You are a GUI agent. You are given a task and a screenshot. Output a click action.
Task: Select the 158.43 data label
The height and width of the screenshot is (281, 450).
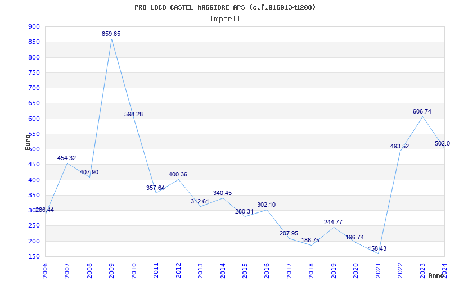(377, 248)
